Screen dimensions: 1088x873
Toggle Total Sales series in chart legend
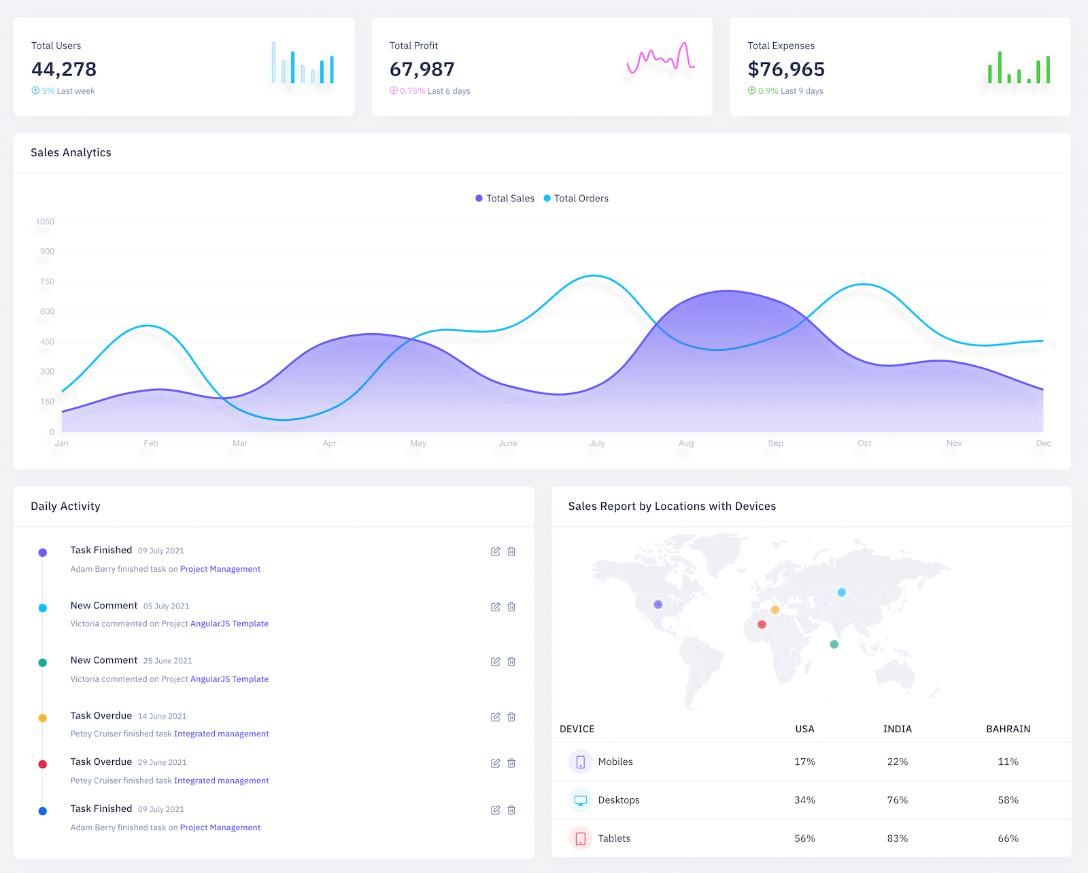505,199
